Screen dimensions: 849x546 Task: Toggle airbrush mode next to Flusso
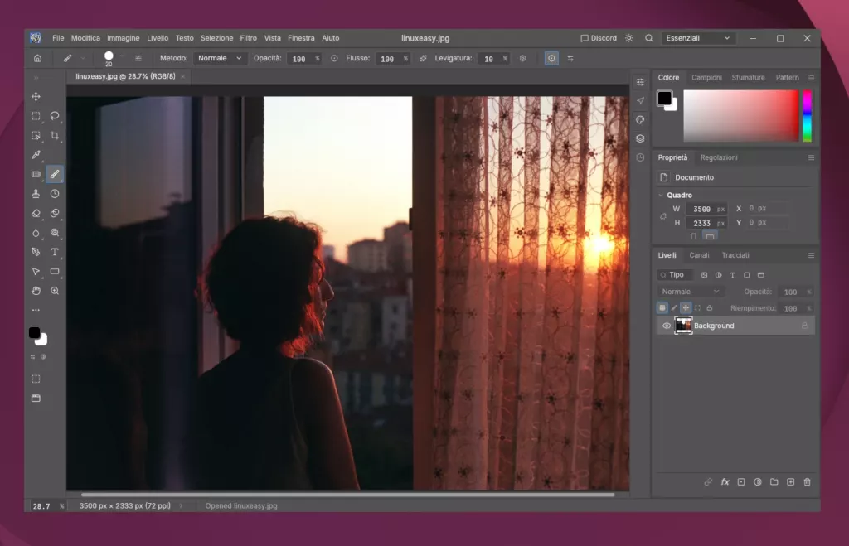click(x=423, y=59)
